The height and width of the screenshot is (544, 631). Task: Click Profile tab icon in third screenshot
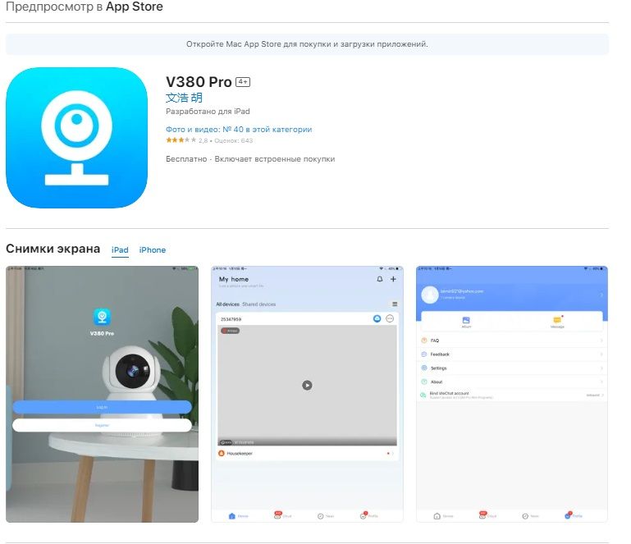coord(568,515)
